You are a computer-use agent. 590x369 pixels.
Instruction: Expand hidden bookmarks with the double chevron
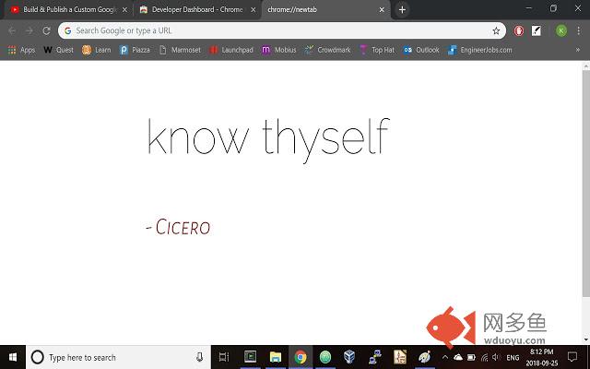pos(578,50)
